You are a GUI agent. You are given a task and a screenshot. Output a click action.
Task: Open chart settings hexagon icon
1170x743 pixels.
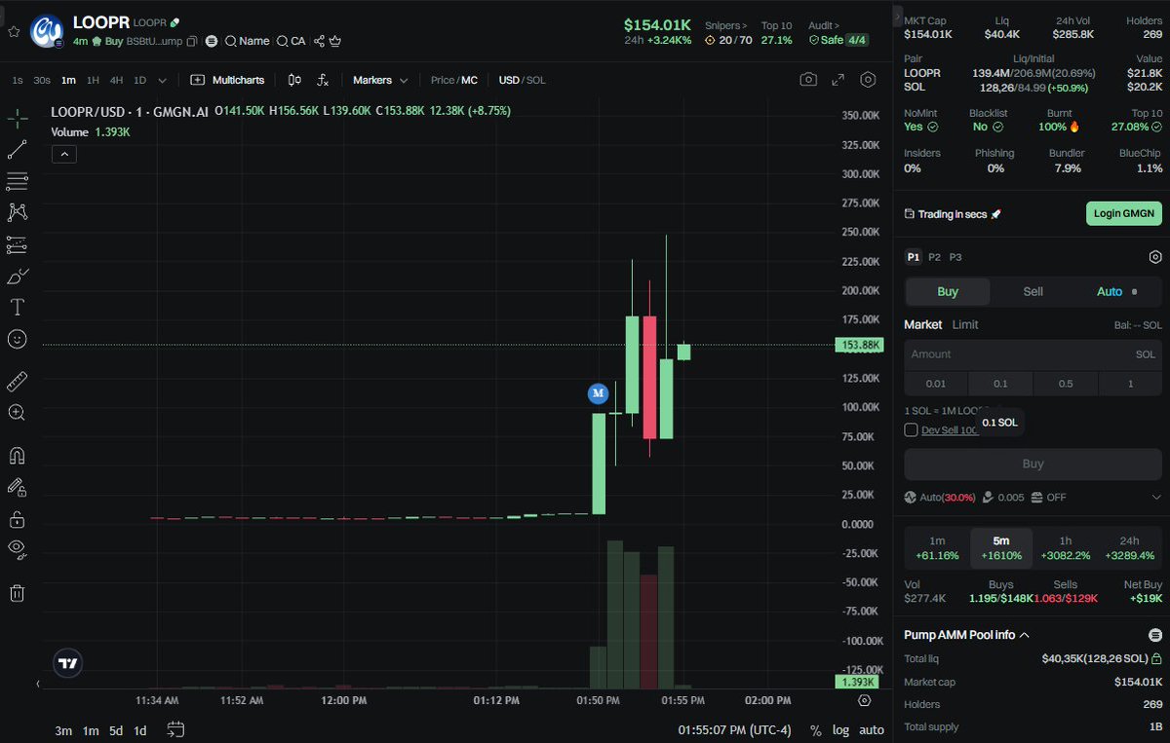click(x=868, y=80)
